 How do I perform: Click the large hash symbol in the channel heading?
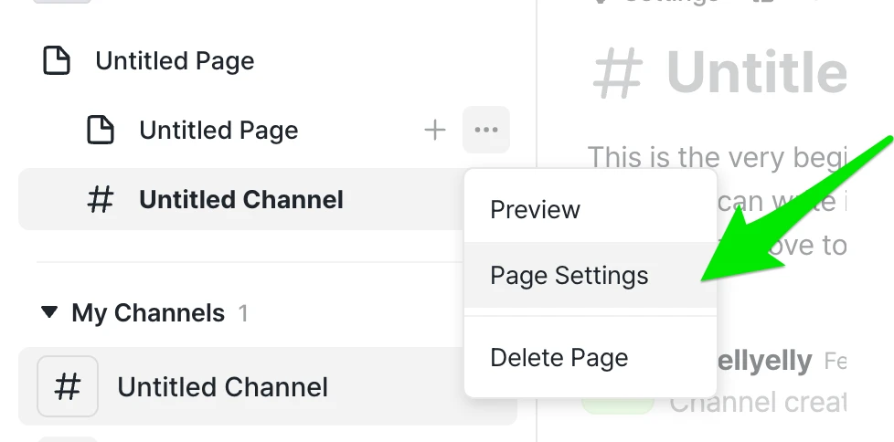619,75
